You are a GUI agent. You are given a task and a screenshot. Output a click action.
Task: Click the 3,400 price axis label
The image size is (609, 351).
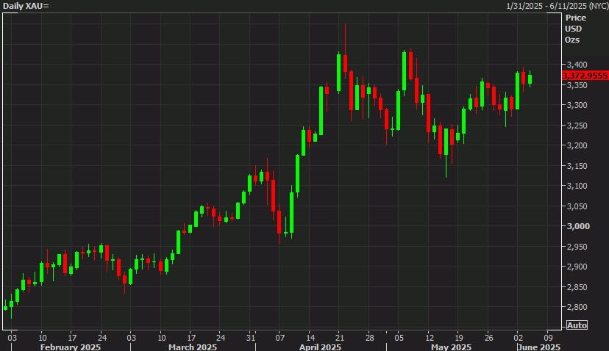coord(577,65)
